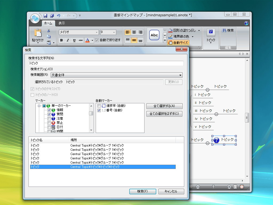Click the 検索する文字列 input field
Screen dimensions: 273x205
[106, 63]
